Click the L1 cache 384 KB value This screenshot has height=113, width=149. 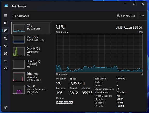click(120, 99)
